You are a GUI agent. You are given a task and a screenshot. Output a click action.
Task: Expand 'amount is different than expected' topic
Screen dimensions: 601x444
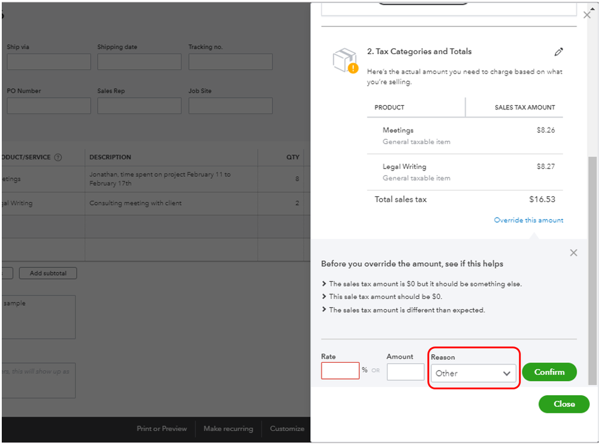tap(406, 310)
